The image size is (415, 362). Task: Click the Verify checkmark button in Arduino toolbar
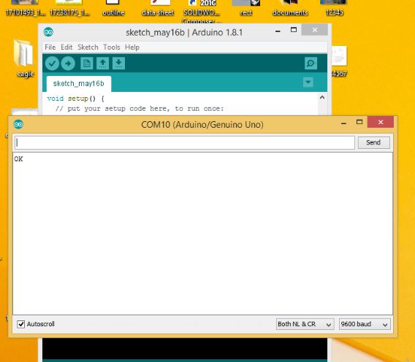[52, 63]
